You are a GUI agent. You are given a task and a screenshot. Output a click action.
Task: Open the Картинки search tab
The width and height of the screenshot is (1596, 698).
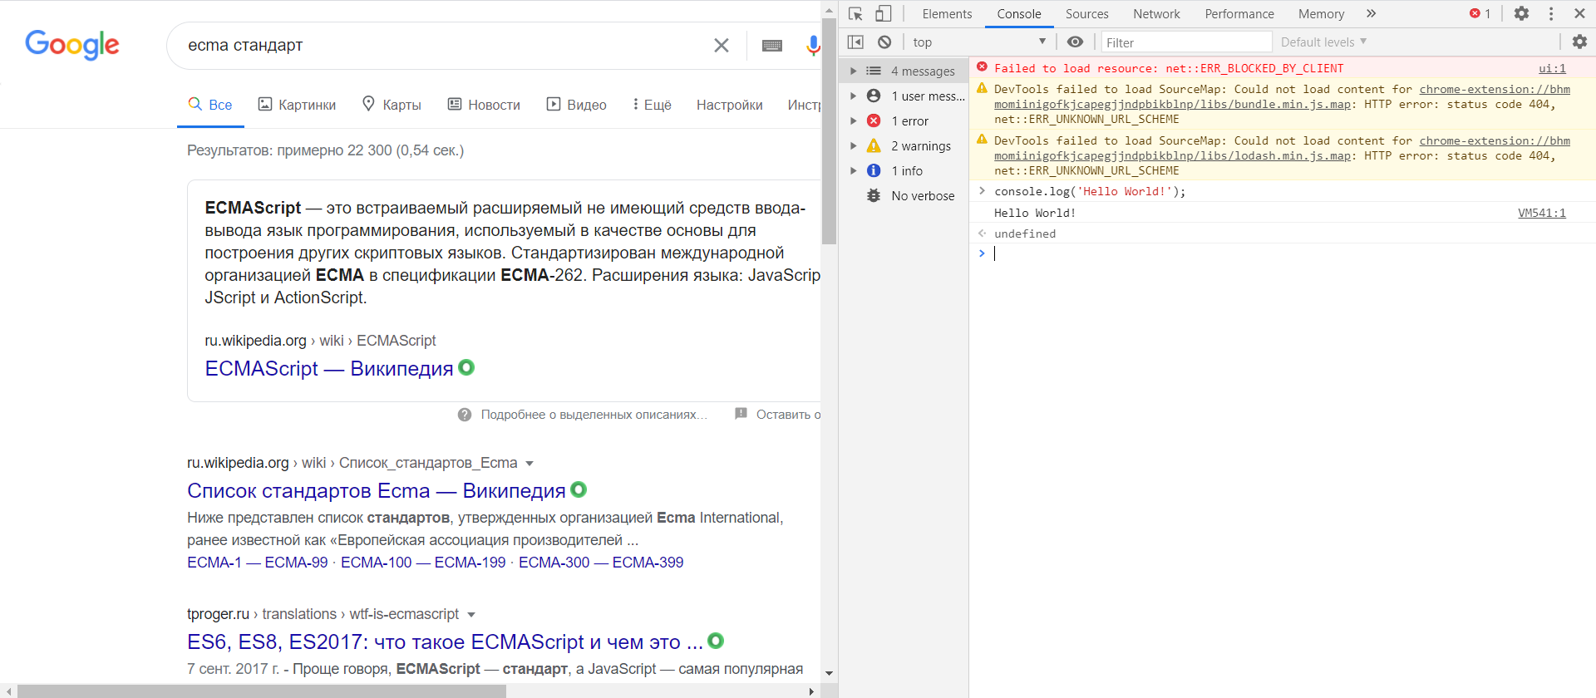click(x=297, y=105)
